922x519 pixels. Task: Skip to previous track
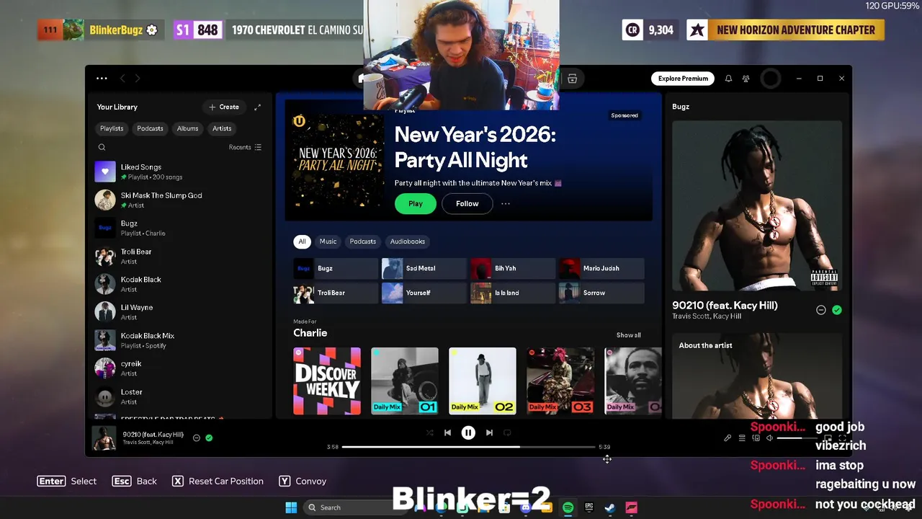447,432
